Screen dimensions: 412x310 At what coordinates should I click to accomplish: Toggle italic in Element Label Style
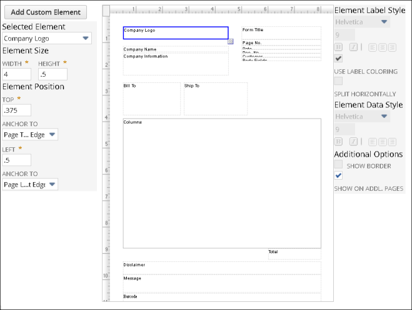point(353,47)
